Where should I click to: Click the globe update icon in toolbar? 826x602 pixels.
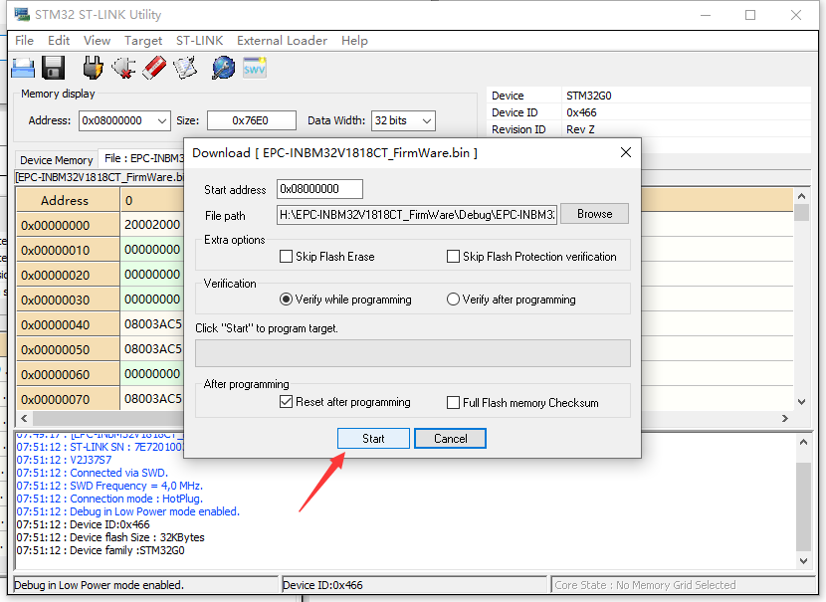[x=223, y=68]
